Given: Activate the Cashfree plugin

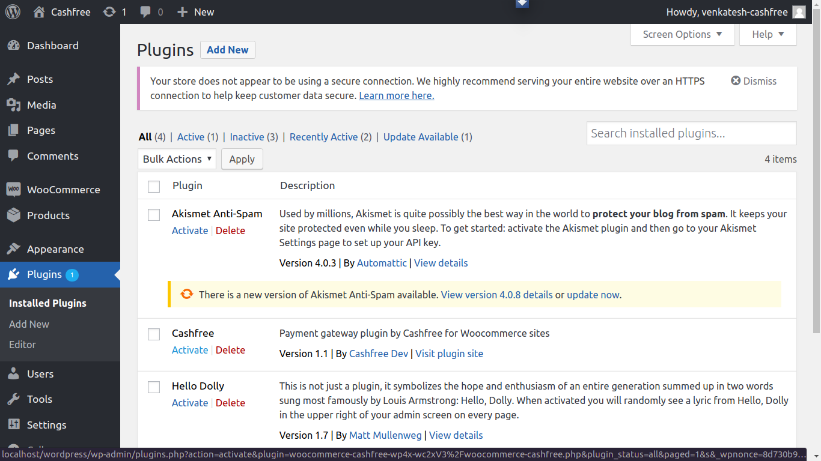Looking at the screenshot, I should coord(190,350).
